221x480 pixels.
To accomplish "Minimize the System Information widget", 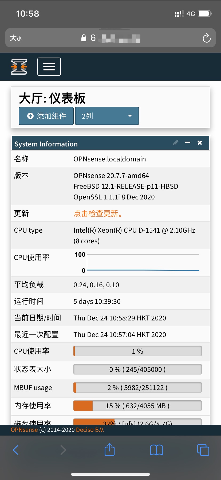I will 188,143.
